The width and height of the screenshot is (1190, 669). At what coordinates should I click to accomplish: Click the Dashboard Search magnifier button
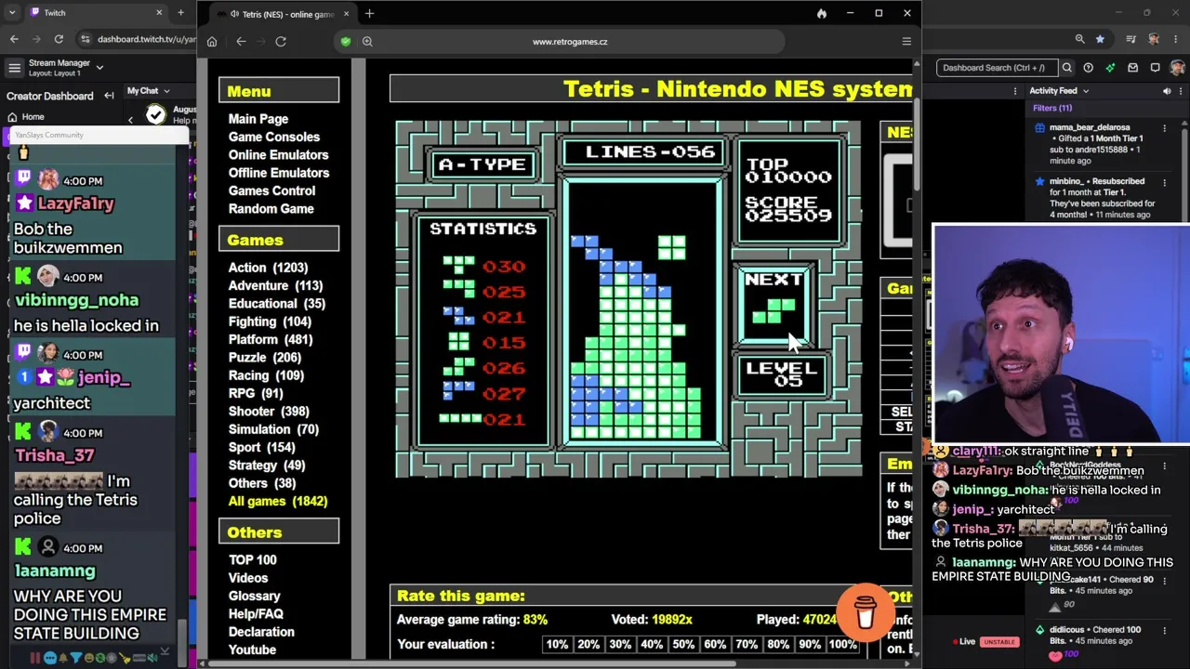coord(1067,68)
